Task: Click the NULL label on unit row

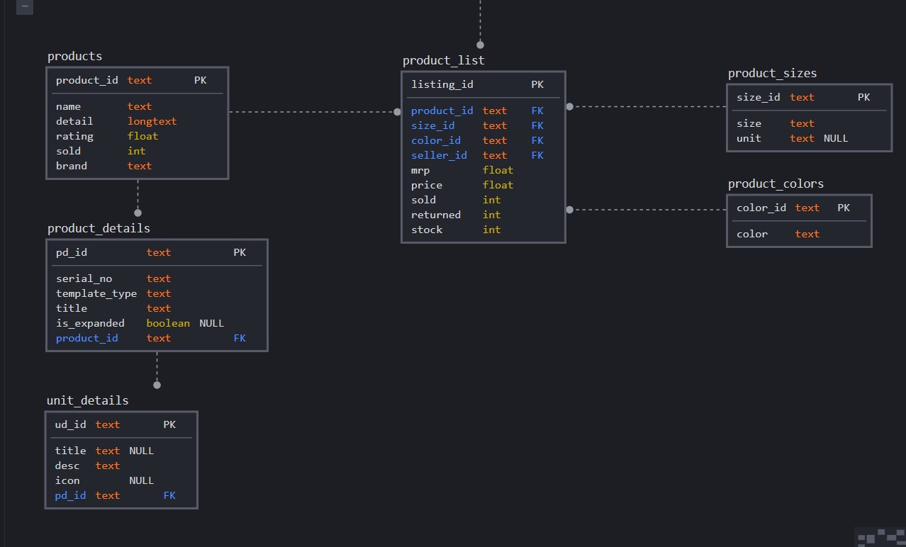Action: pyautogui.click(x=836, y=138)
